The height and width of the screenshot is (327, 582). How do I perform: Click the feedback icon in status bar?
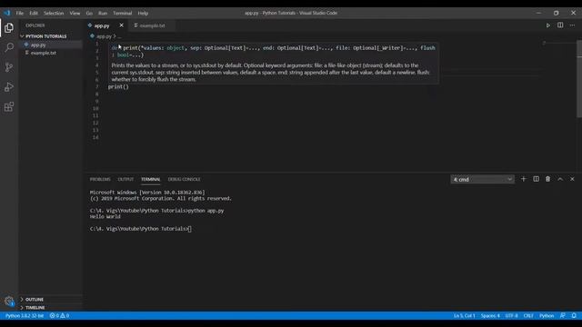tap(563, 315)
